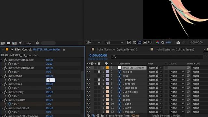Reset masterFreq effect
The height and width of the screenshot is (117, 208).
coord(49,84)
